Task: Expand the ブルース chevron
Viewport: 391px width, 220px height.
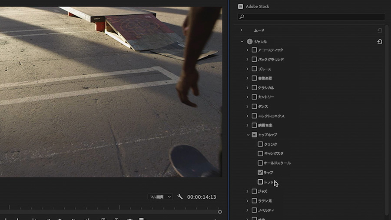Action: tap(247, 69)
